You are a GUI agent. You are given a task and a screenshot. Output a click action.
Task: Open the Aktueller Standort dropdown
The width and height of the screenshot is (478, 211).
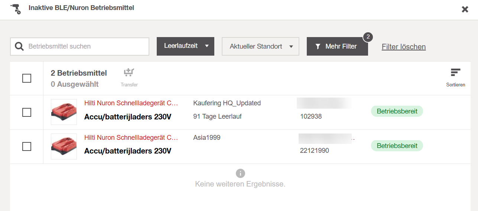(260, 46)
